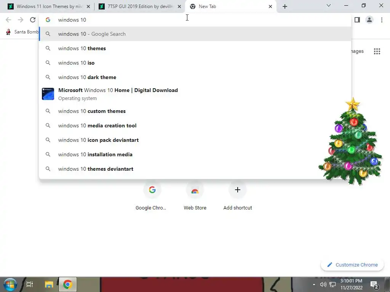
Task: Reload the current page
Action: point(33,20)
